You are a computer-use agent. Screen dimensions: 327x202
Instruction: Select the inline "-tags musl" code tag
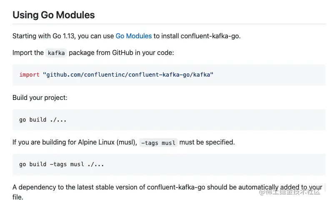158,142
